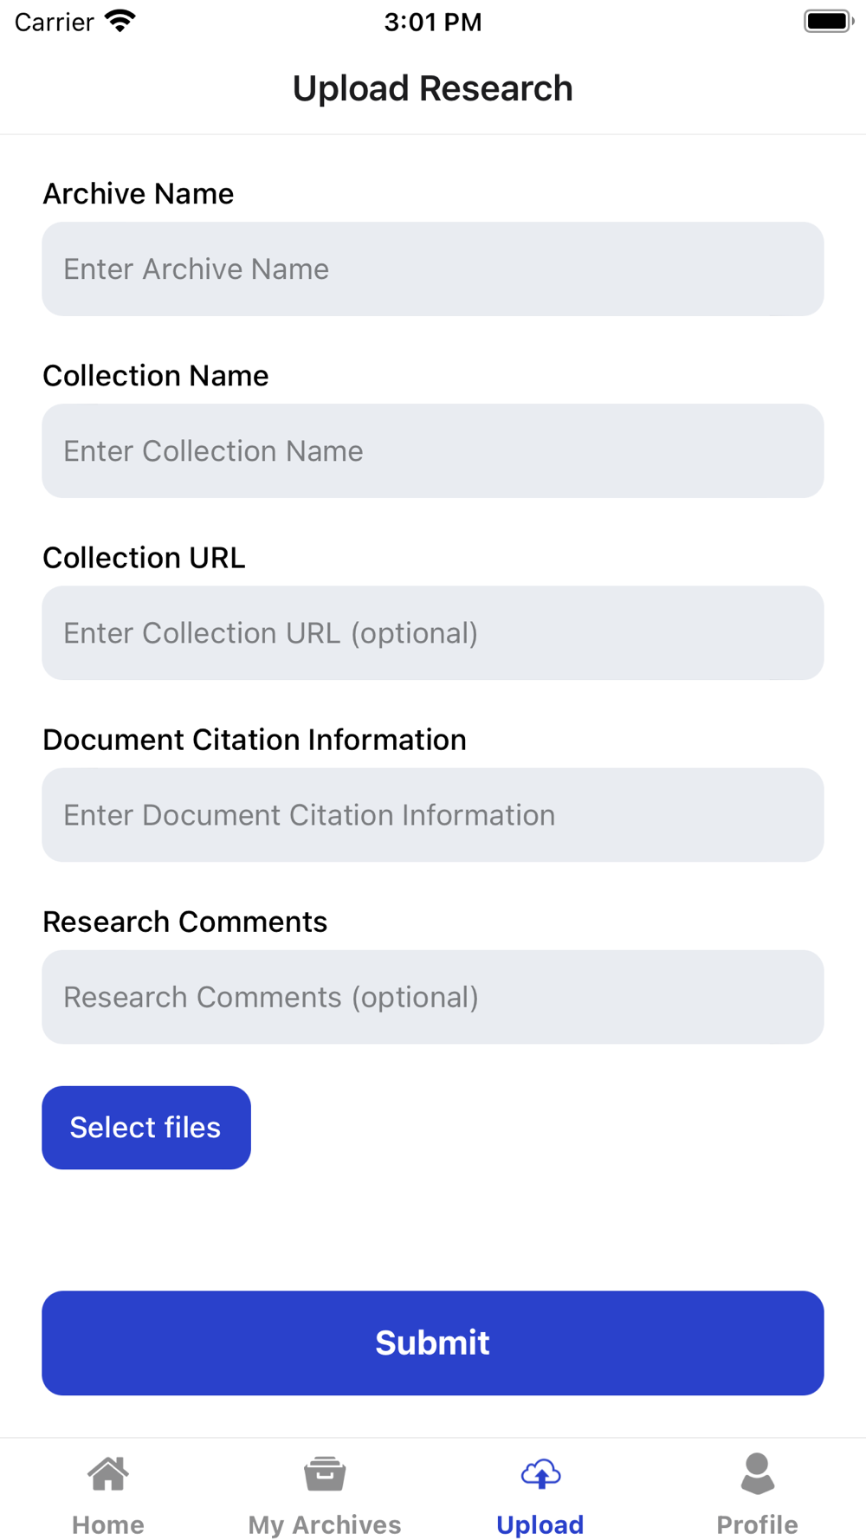
Task: Switch to the Home tab label
Action: tap(108, 1524)
